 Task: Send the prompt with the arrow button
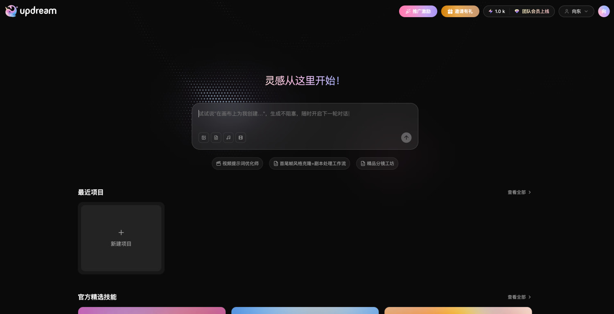[x=406, y=138]
